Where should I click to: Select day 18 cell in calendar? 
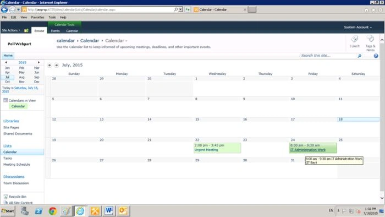click(x=358, y=127)
